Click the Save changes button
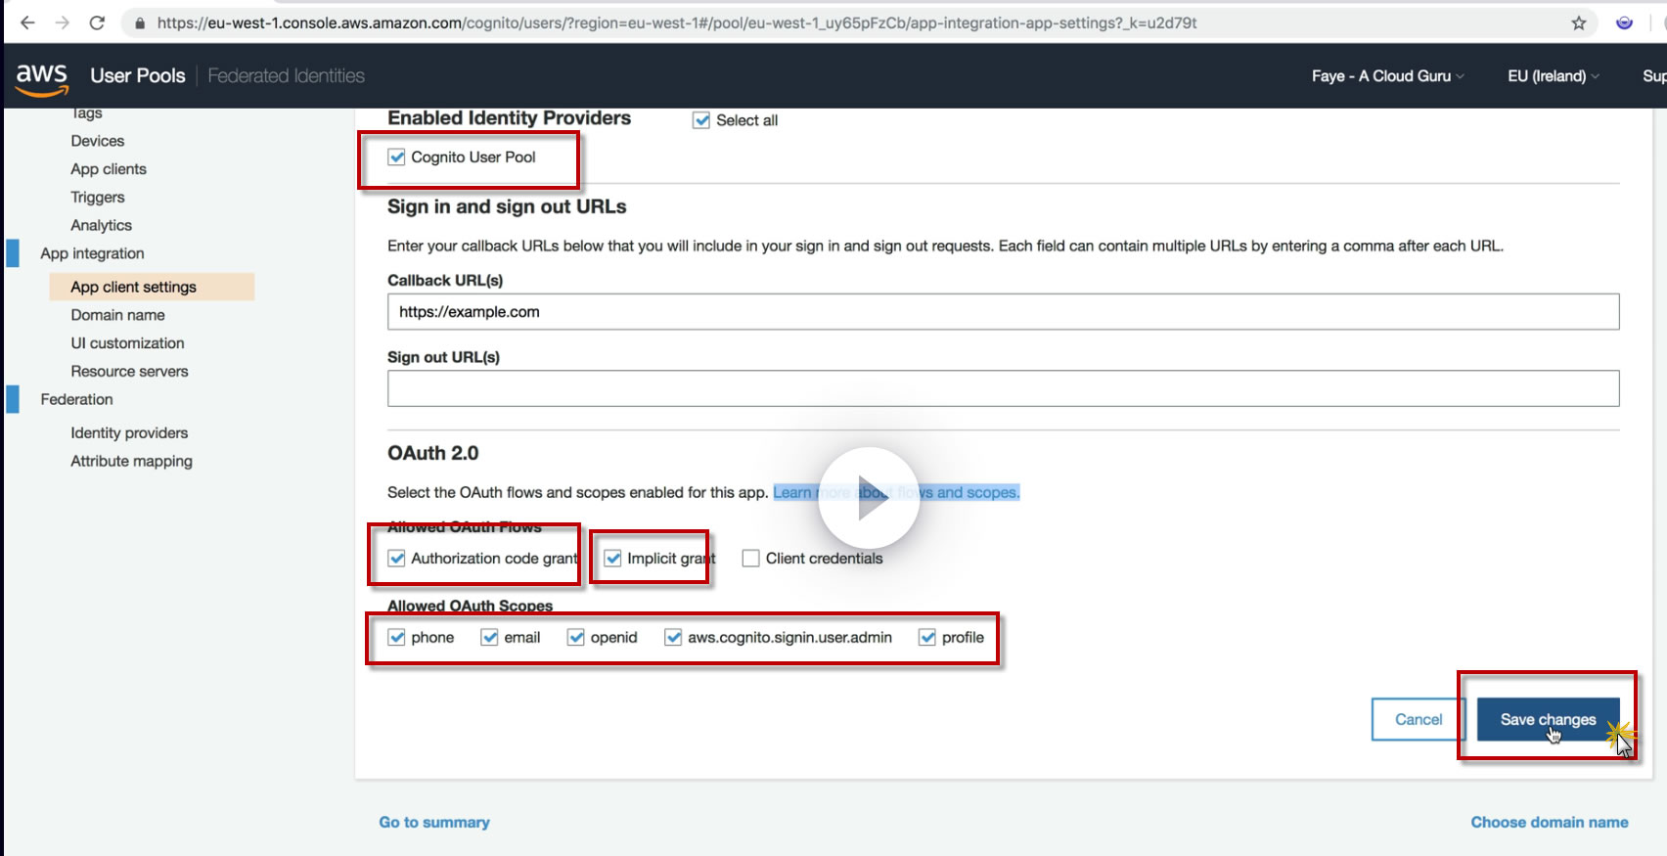The image size is (1667, 856). (x=1549, y=720)
